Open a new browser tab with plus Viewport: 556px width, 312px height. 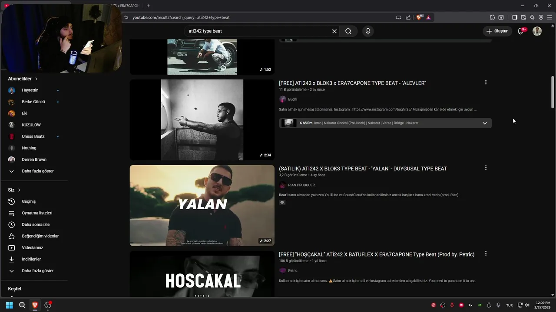[148, 6]
